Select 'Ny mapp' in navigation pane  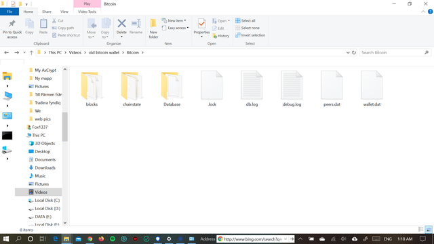[43, 79]
